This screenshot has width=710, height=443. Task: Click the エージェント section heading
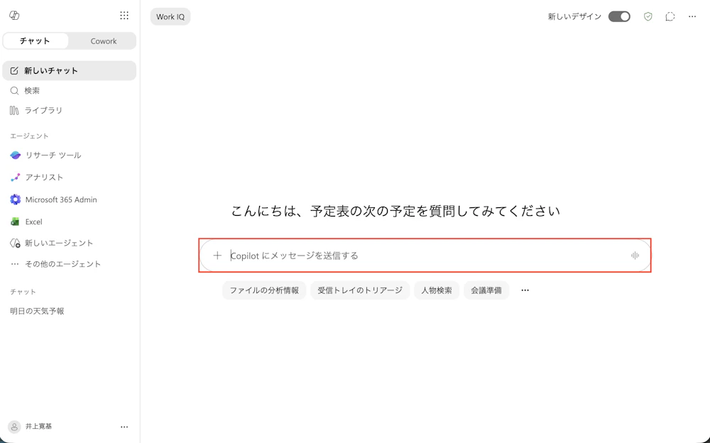[29, 136]
